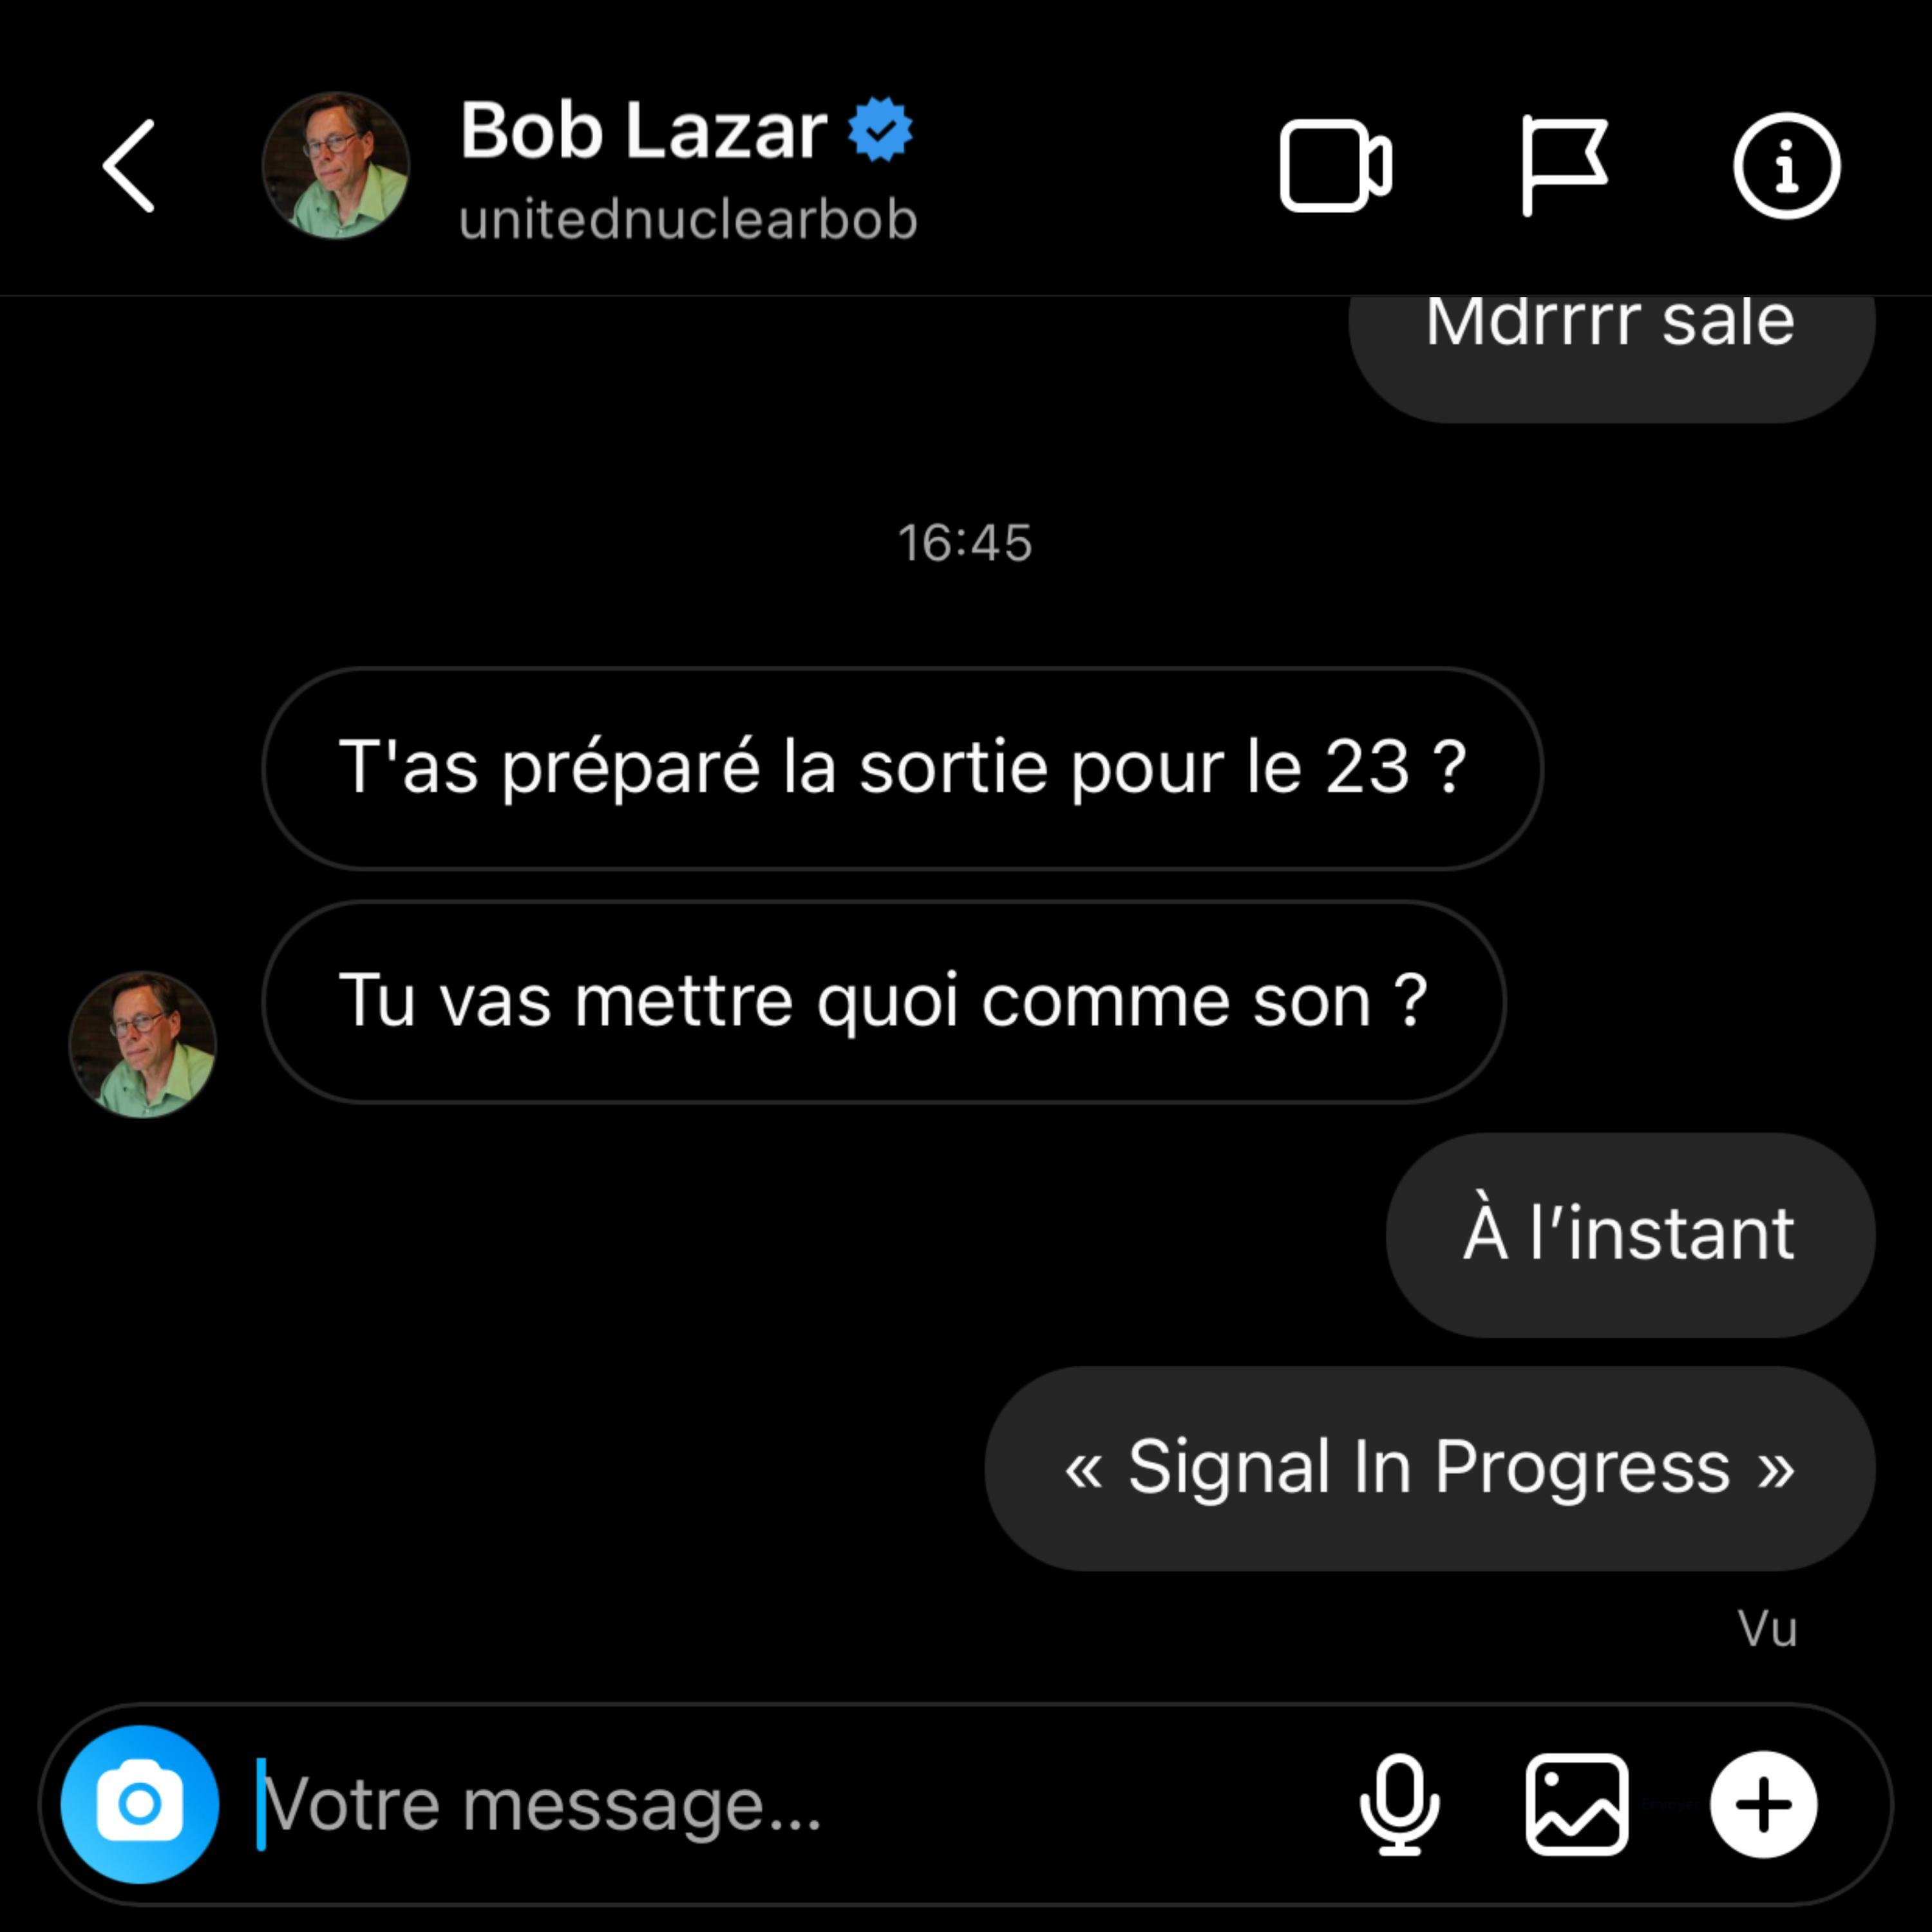The image size is (1932, 1932).
Task: Tap the unitednuclearbob username
Action: click(688, 220)
